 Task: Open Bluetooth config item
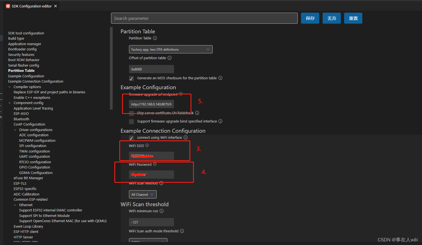pyautogui.click(x=21, y=119)
